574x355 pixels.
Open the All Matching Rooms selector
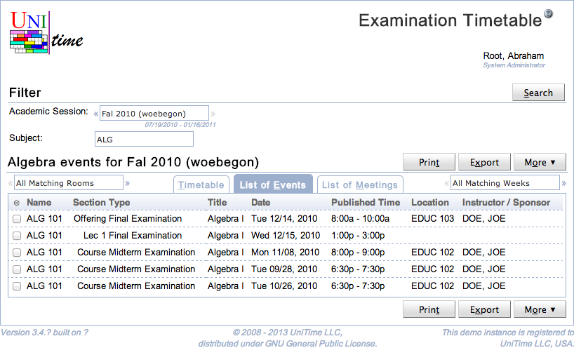coord(69,183)
